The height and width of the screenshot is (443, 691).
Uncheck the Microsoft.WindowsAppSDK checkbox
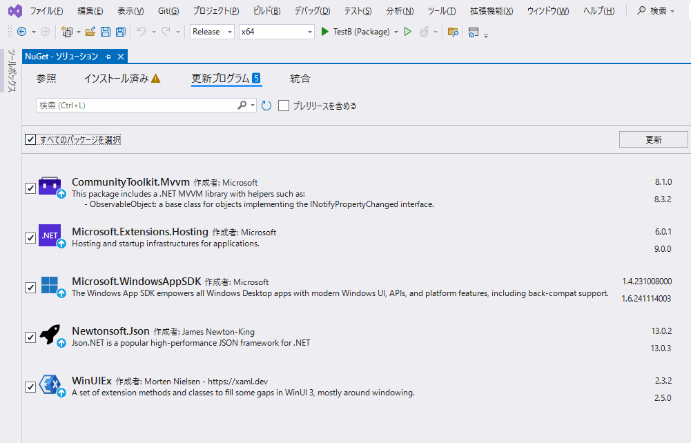[x=30, y=288]
